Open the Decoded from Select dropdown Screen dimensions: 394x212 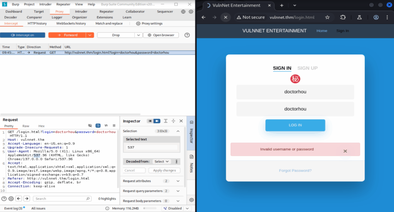coord(161,162)
